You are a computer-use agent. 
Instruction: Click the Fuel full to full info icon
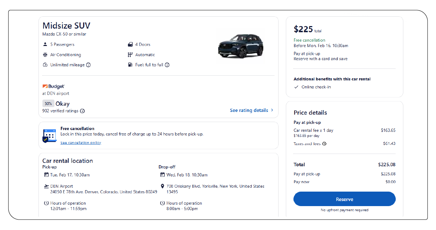167,65
